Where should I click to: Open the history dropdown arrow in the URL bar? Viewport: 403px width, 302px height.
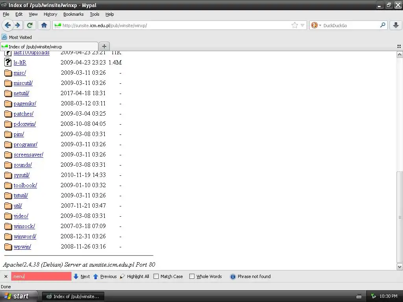303,25
